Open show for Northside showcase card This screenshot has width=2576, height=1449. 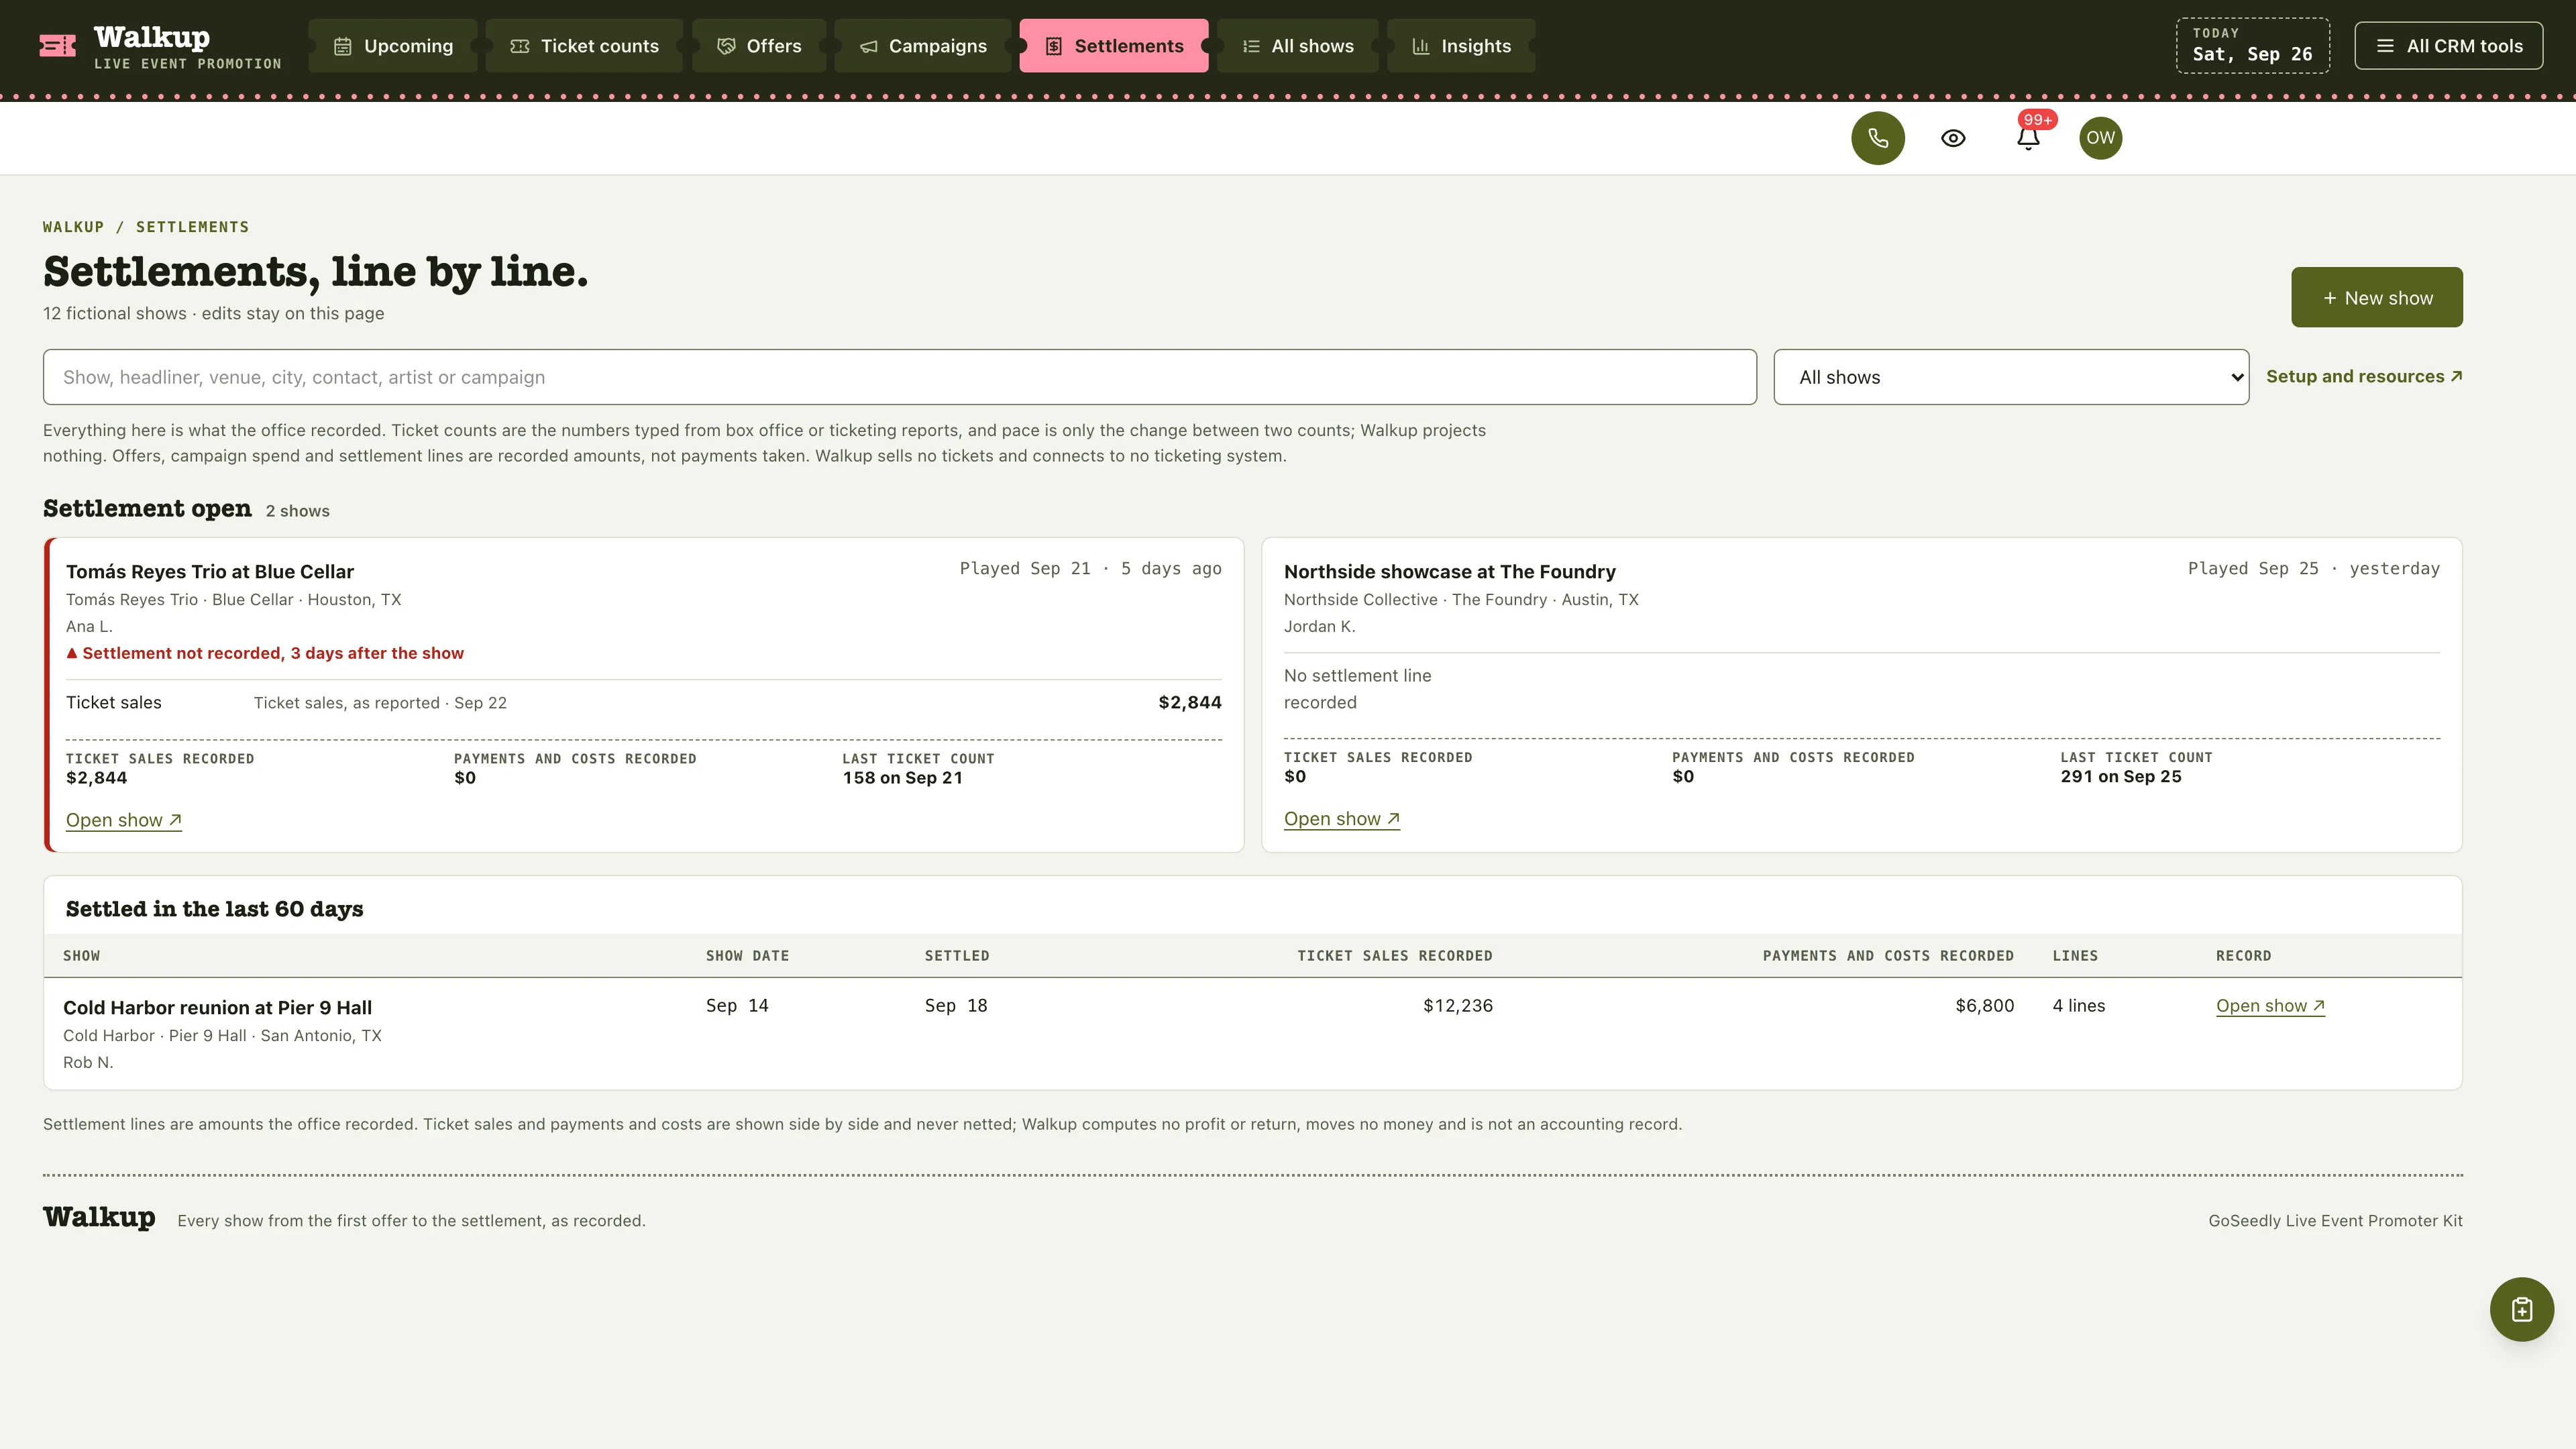(x=1342, y=819)
